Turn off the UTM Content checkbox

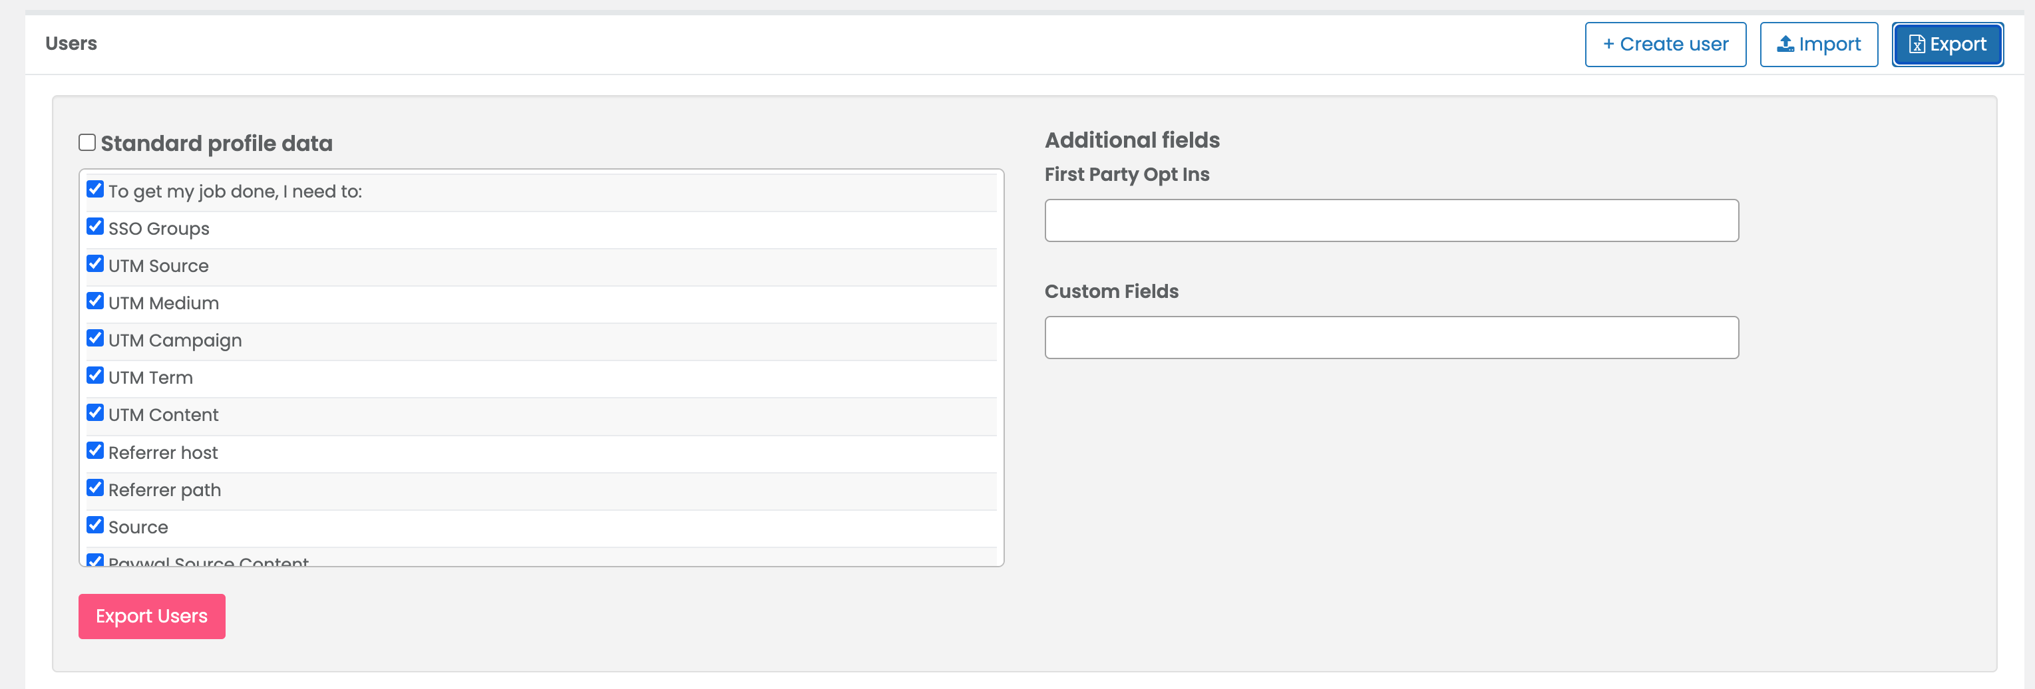click(96, 413)
